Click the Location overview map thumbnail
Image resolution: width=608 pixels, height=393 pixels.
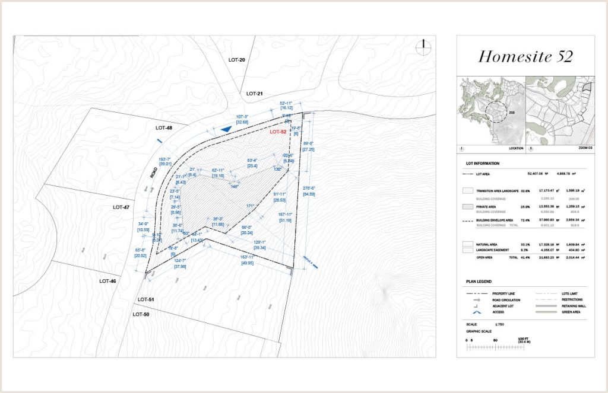coord(490,111)
